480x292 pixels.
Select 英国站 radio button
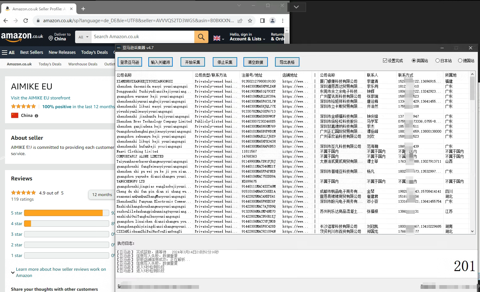(414, 61)
